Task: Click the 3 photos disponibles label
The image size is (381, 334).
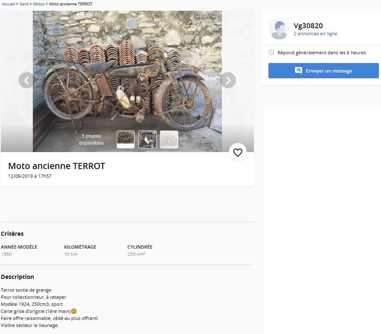Action: coord(91,139)
